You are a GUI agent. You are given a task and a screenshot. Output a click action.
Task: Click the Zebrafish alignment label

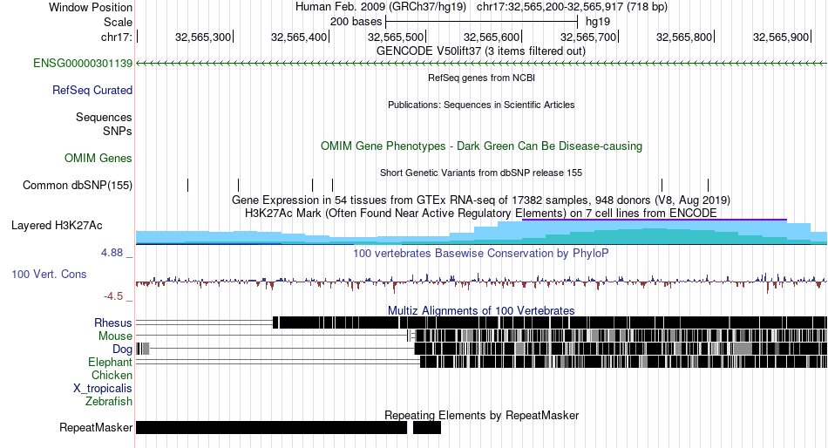tap(109, 402)
